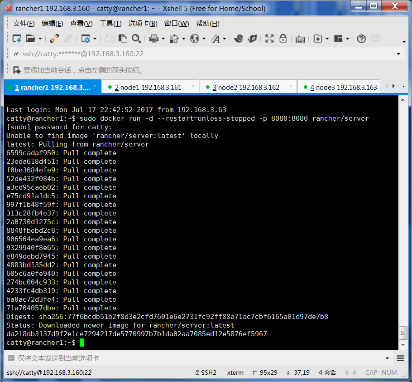Click the greyed chat bubble icon
Viewport: 412px width, 382px height.
pyautogui.click(x=375, y=39)
